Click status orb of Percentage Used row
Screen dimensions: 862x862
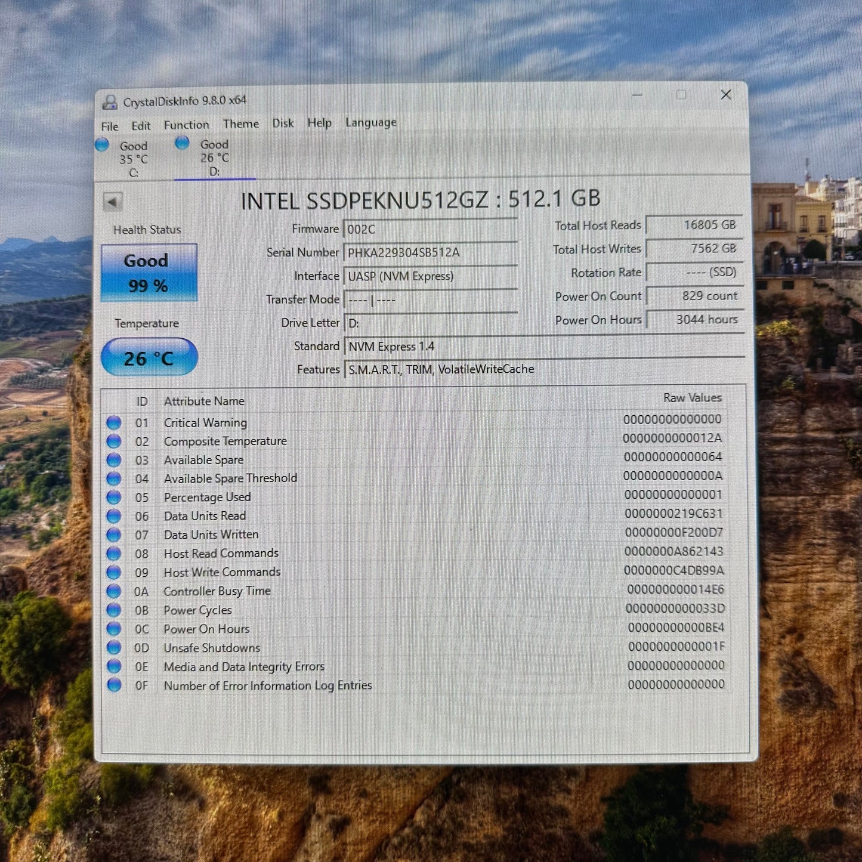coord(113,498)
